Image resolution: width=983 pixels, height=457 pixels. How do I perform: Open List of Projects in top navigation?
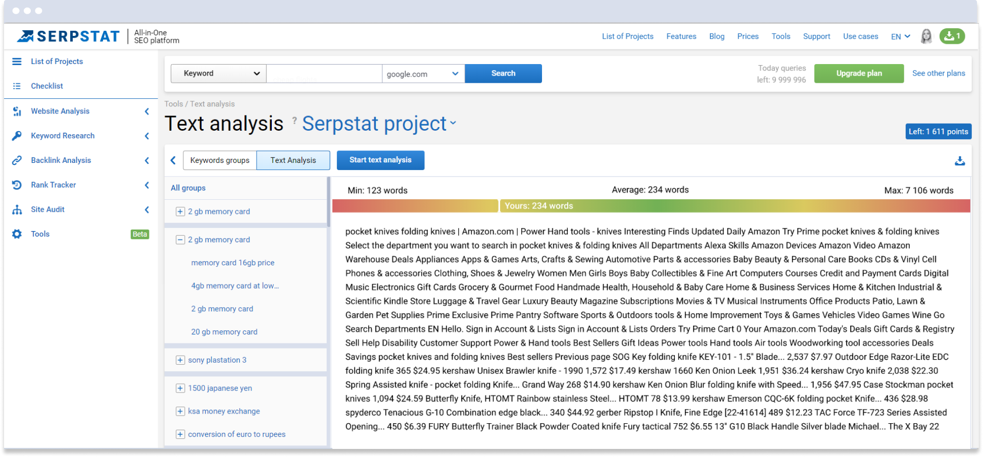(x=627, y=36)
